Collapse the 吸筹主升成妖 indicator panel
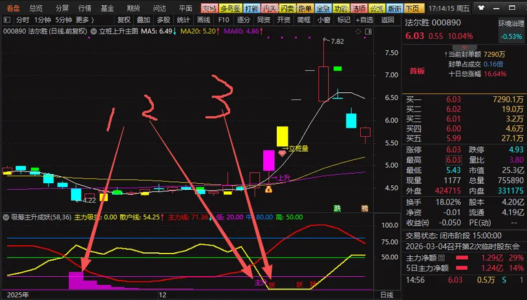Viewport: 527px width, 300px height. [6, 216]
